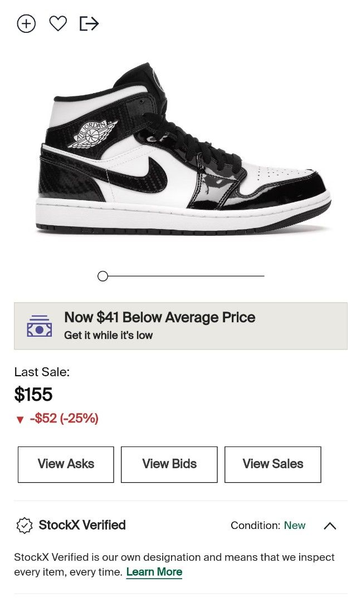Click the StockX Verified badge icon
The width and height of the screenshot is (361, 602).
point(25,525)
